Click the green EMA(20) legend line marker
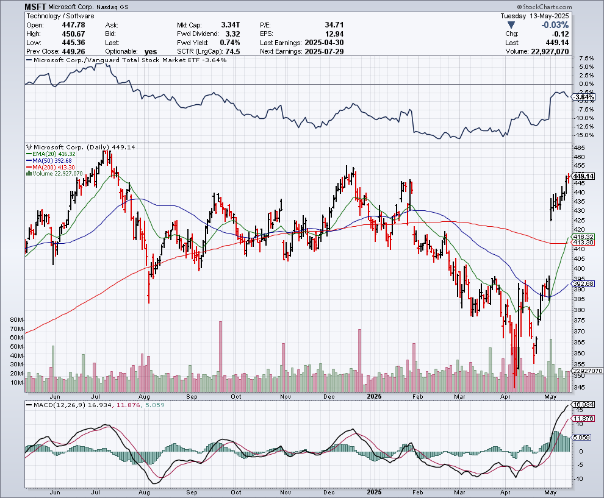This screenshot has height=498, width=604. point(29,154)
